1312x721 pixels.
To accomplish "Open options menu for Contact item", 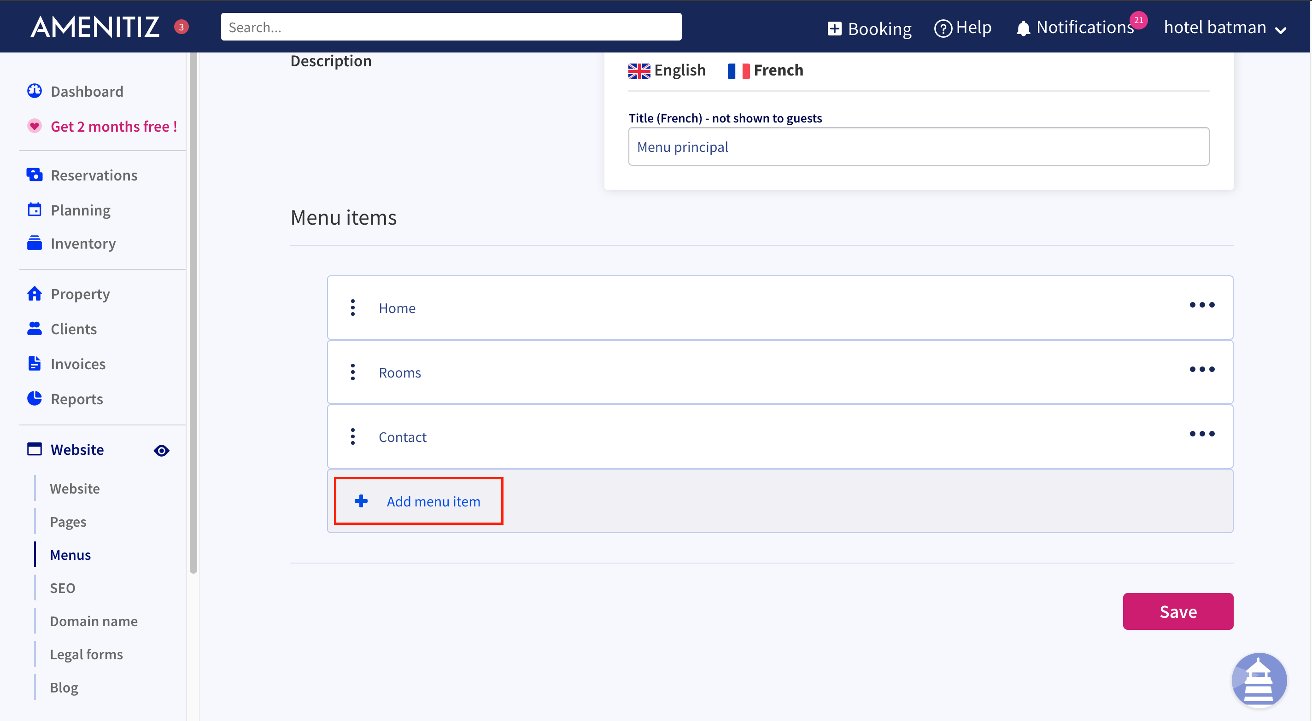I will [x=1202, y=433].
